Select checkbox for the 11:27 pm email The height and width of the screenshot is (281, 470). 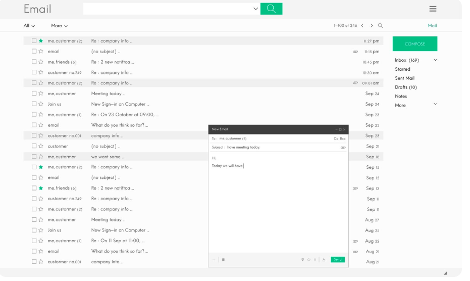pyautogui.click(x=34, y=41)
